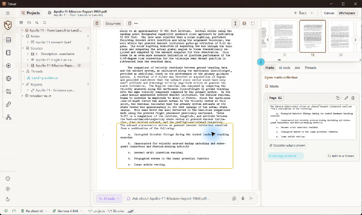Image resolution: width=362 pixels, height=215 pixels.
Task: Open the Gemma 4 E4B model dropdown
Action: 68,211
